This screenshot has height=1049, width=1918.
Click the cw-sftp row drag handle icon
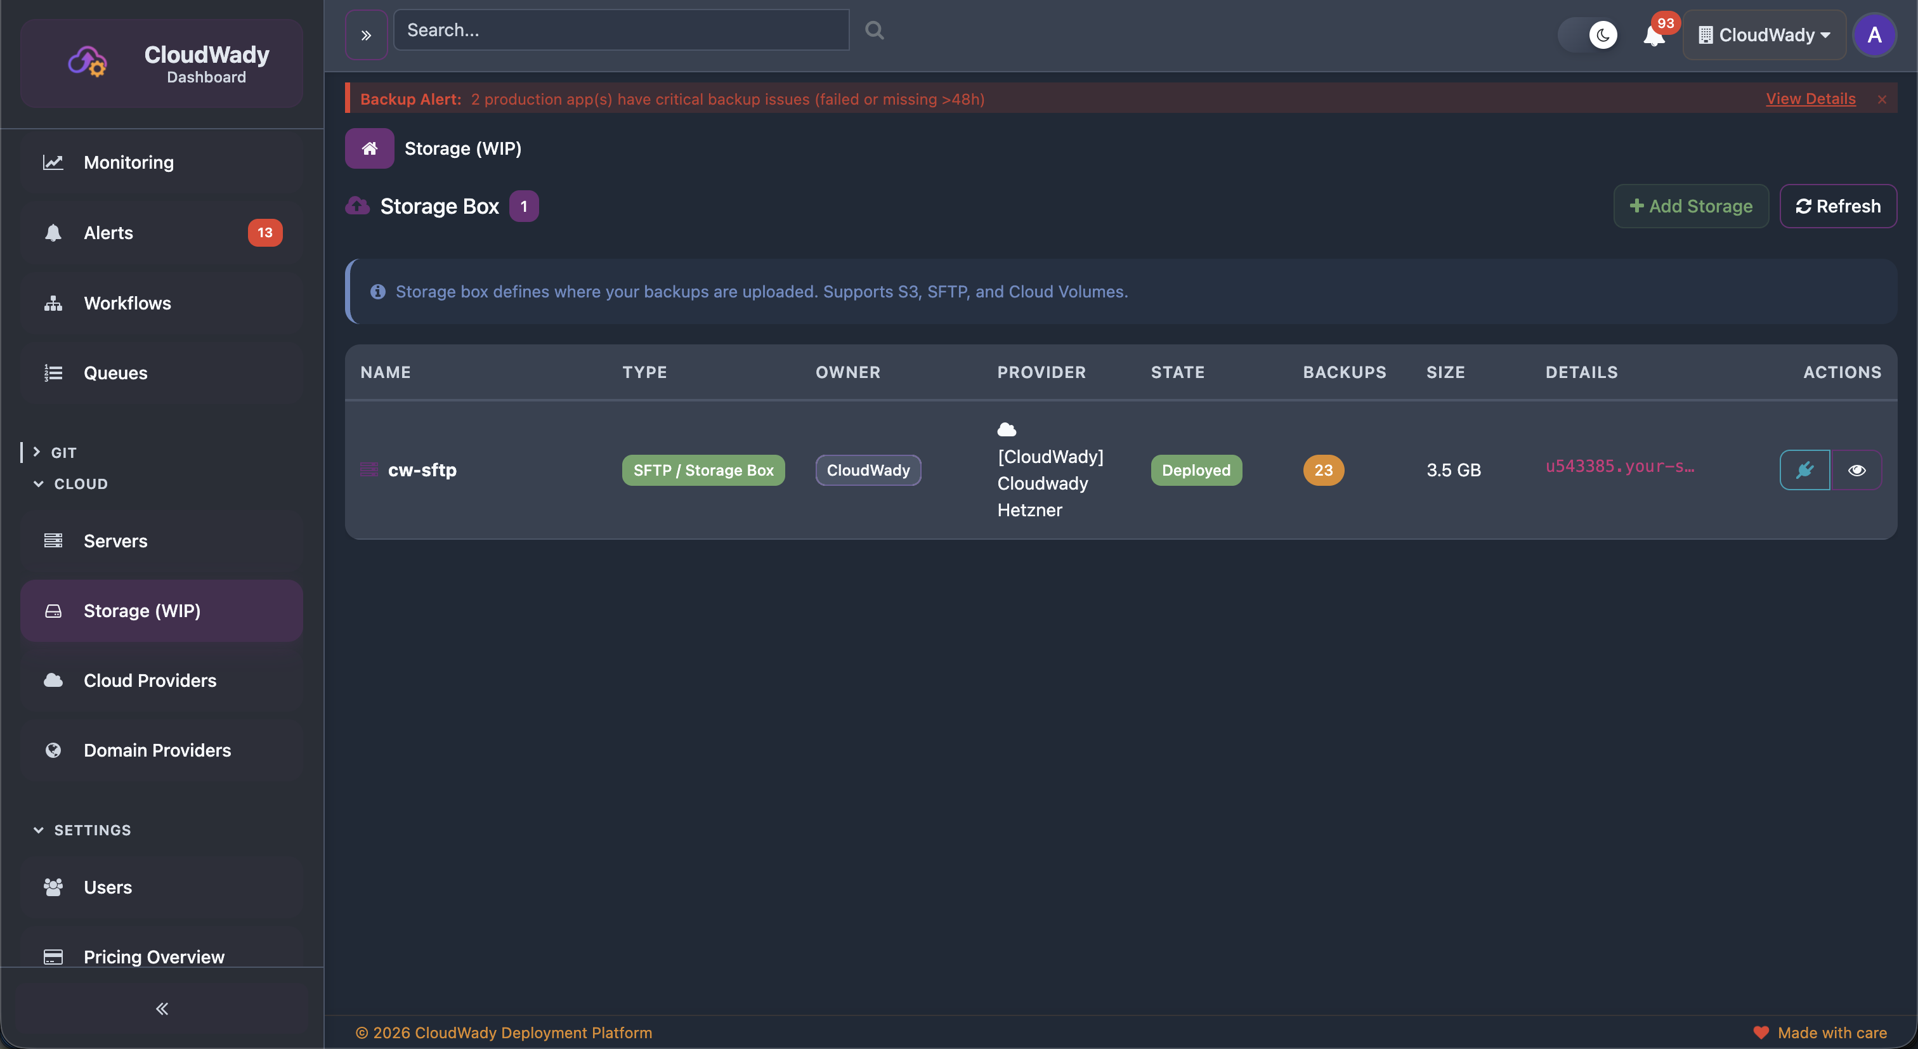coord(369,470)
